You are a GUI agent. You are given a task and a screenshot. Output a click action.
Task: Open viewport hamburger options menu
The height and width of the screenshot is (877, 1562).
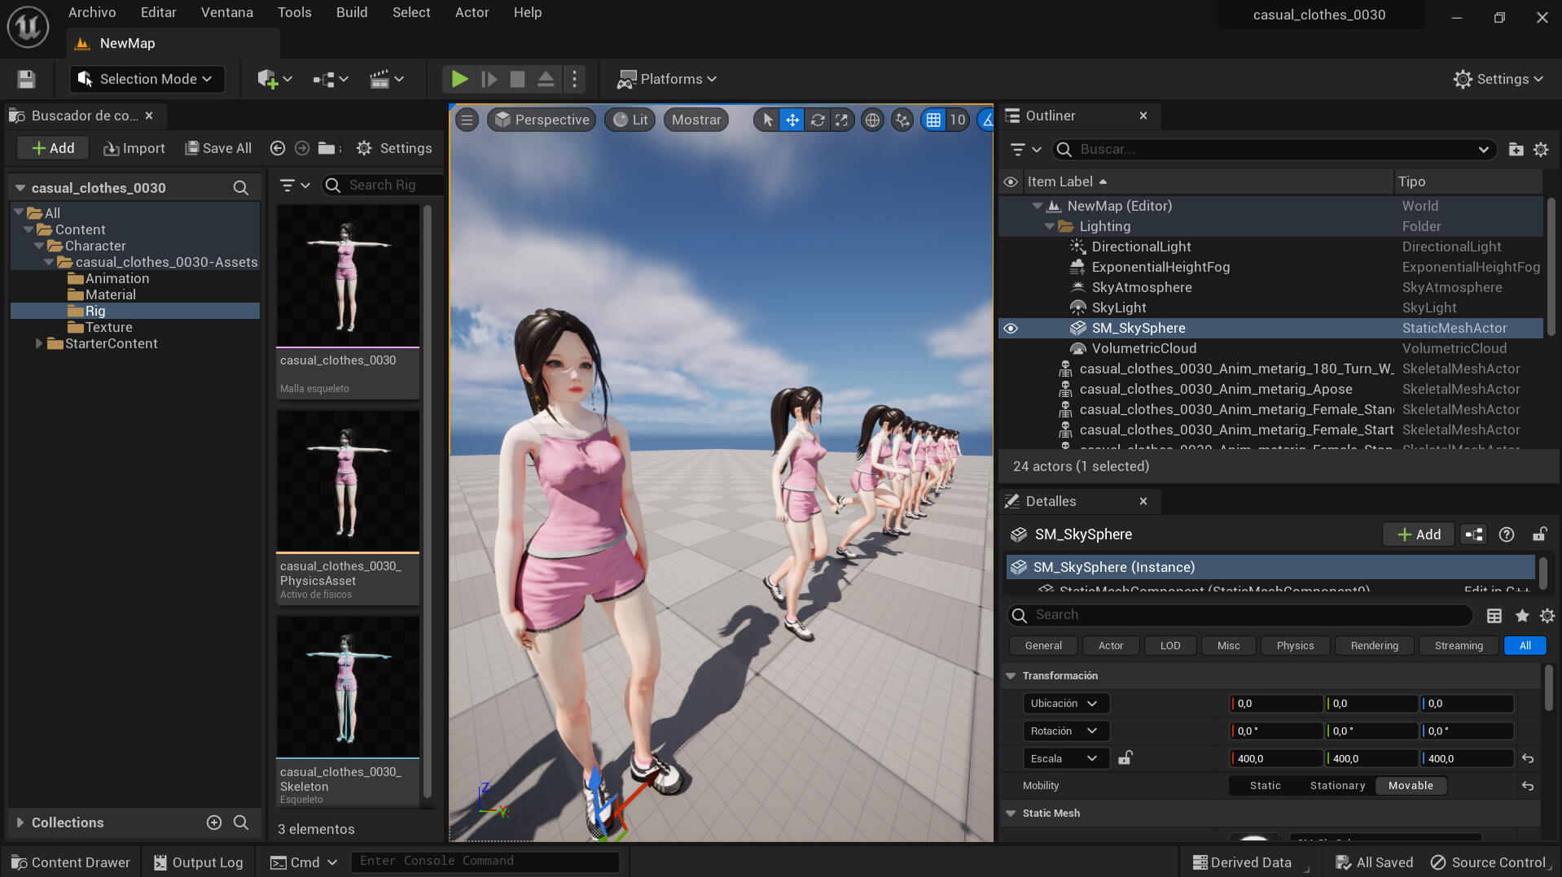coord(467,120)
